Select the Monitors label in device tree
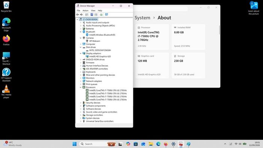This screenshot has height=148, width=263. tap(90, 78)
